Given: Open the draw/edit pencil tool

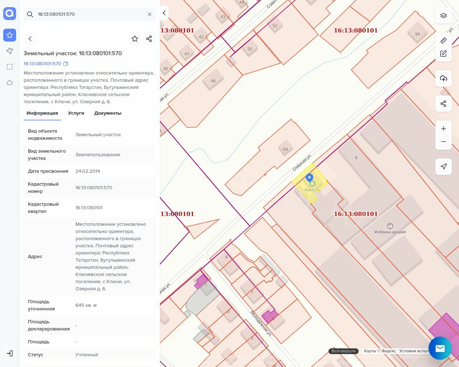Looking at the screenshot, I should click(x=444, y=53).
